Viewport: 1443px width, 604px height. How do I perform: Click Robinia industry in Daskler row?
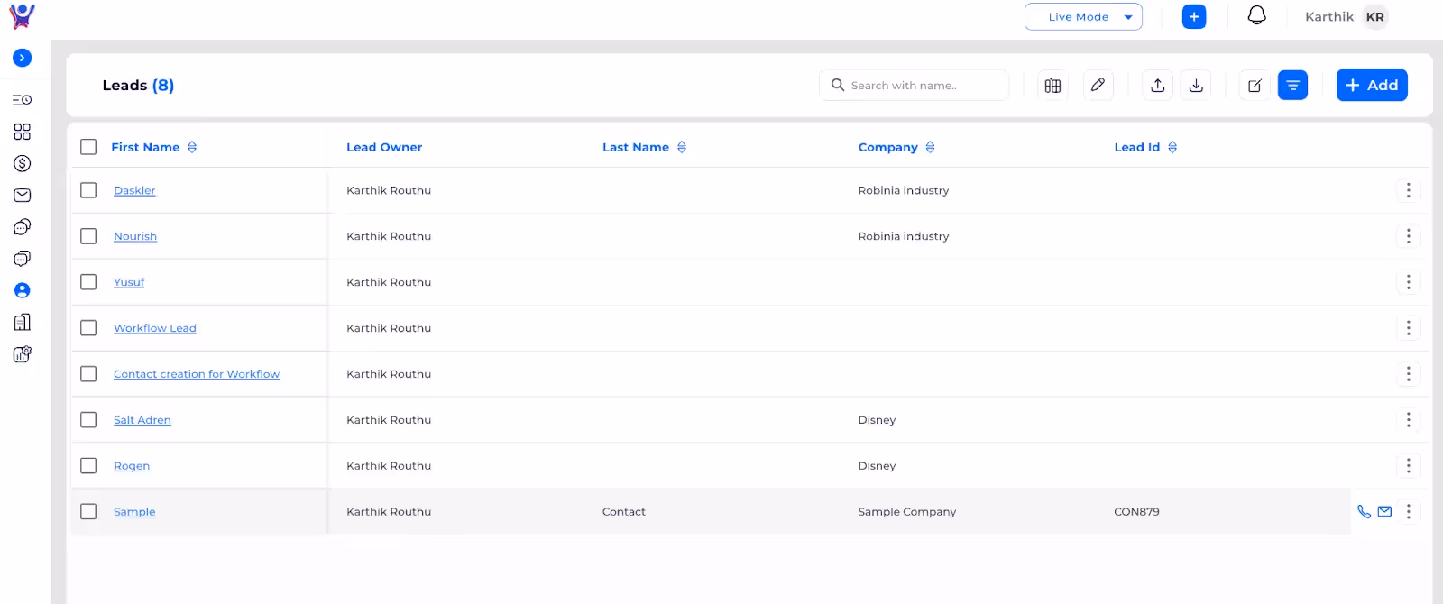(x=904, y=190)
